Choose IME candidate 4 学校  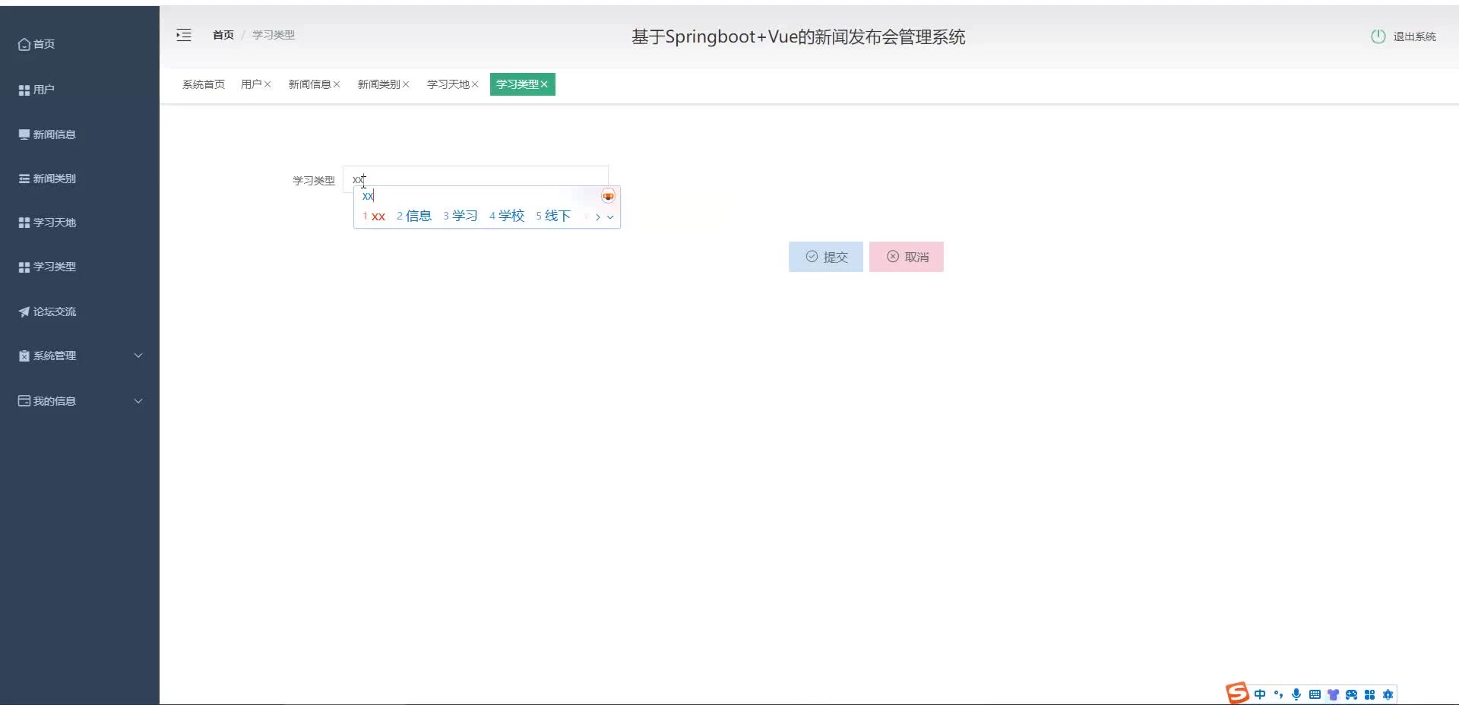click(x=507, y=217)
